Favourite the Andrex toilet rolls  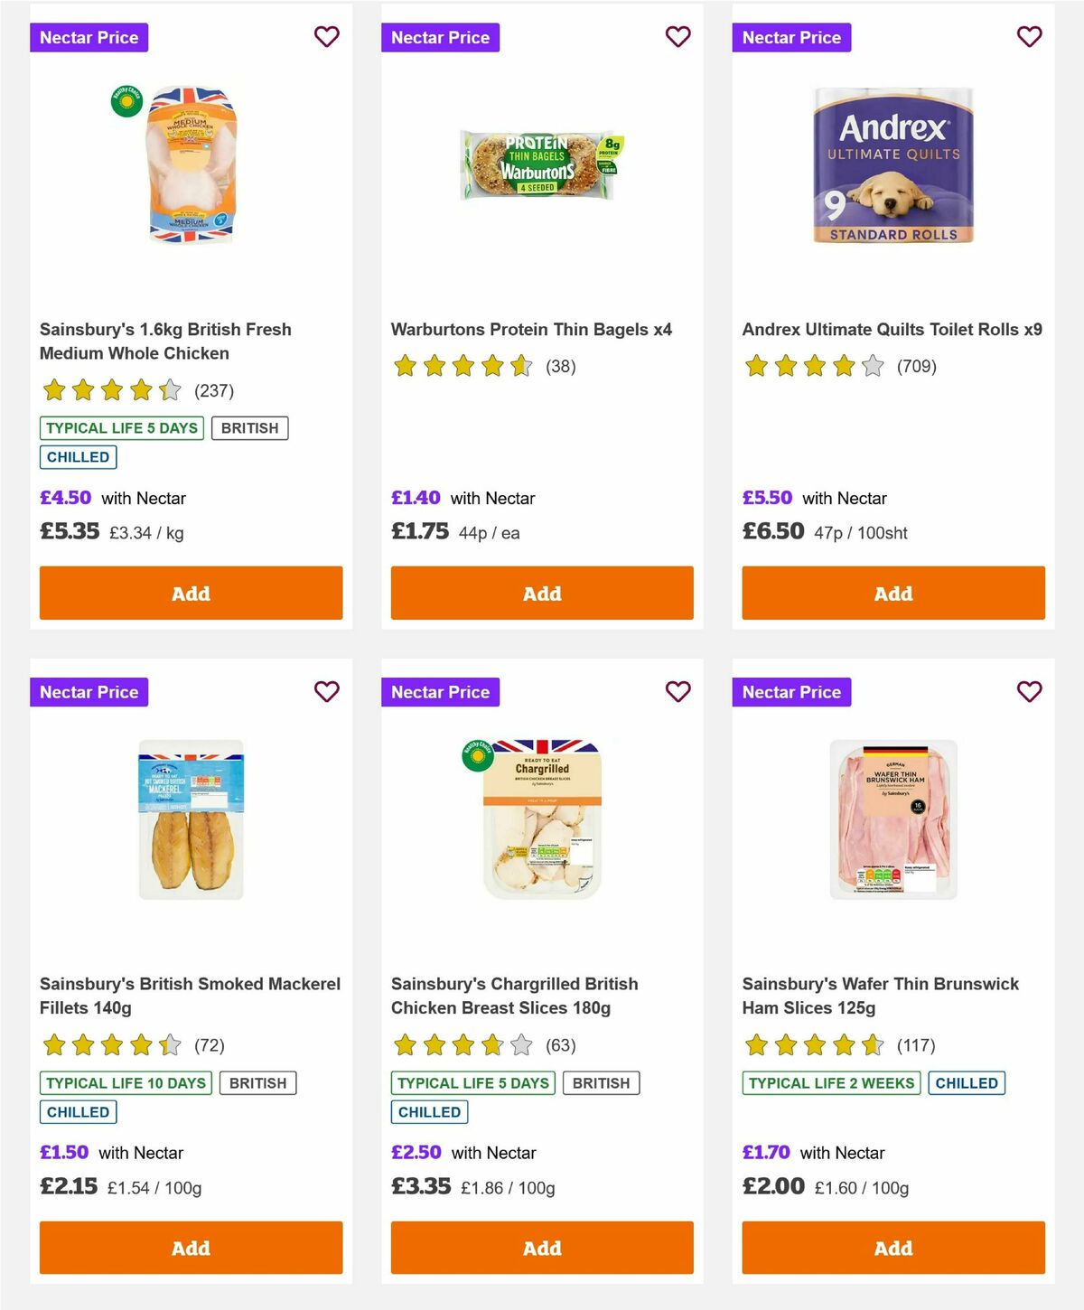pyautogui.click(x=1029, y=36)
